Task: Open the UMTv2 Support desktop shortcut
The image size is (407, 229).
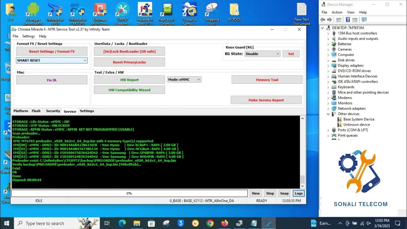Action: tap(122, 14)
